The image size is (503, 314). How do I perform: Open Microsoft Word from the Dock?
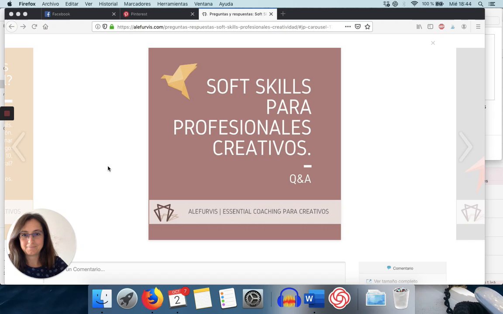click(x=314, y=298)
